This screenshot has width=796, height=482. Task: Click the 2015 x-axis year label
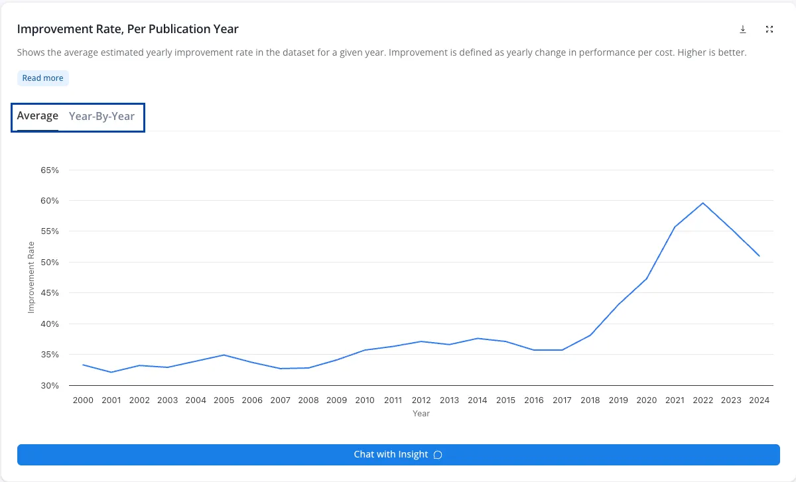[505, 400]
